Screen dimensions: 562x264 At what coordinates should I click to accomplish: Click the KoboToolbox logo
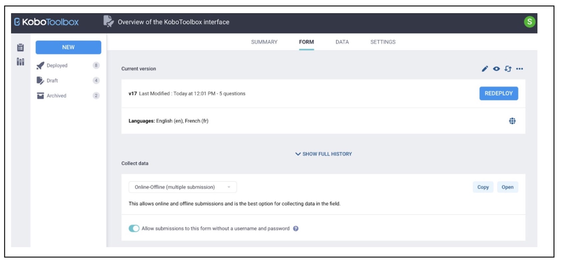[x=47, y=22]
